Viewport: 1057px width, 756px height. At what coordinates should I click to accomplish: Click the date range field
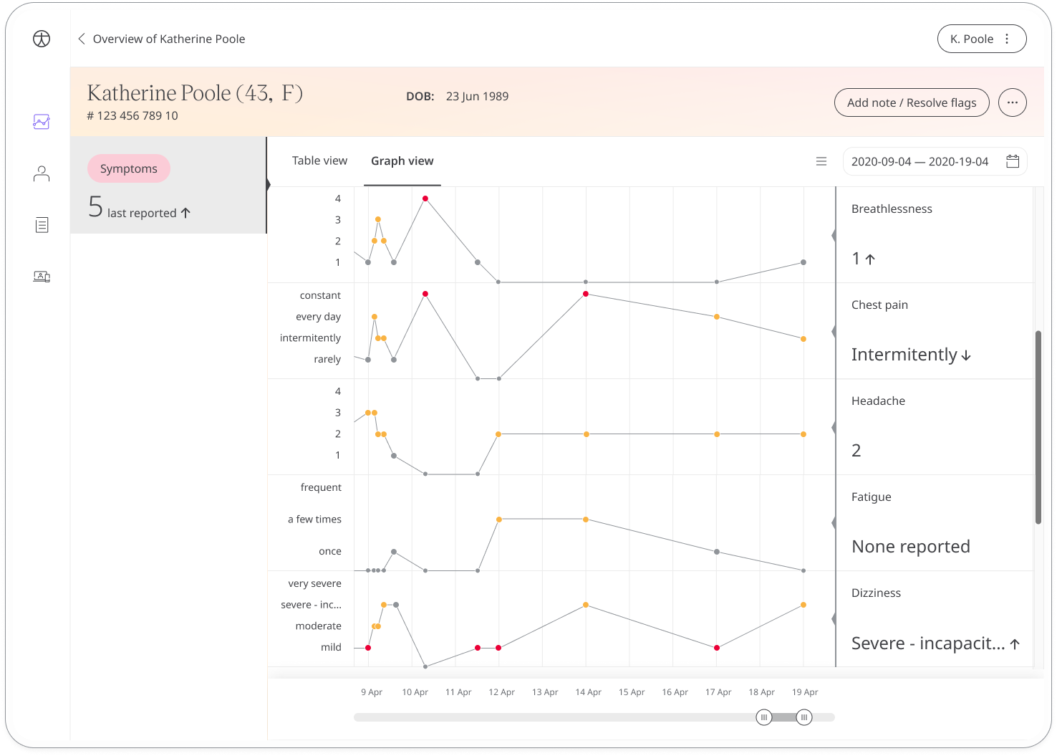pos(935,161)
